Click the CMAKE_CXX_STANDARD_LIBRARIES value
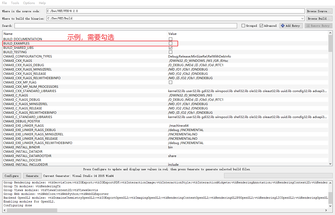This screenshot has width=335, height=215. 247,91
